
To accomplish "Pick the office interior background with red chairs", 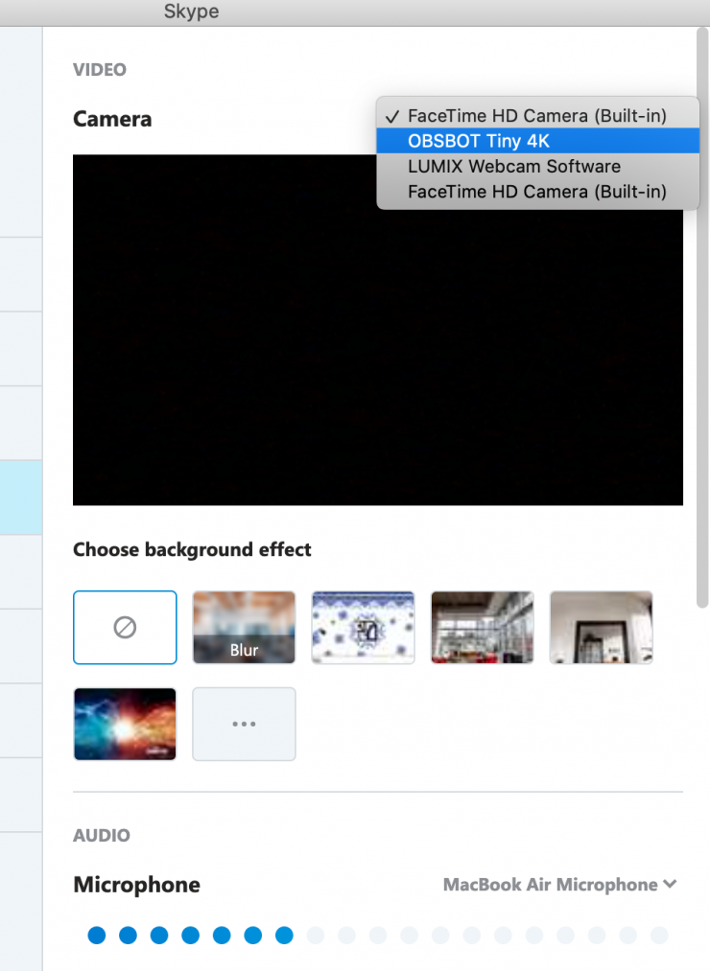I will coord(482,627).
